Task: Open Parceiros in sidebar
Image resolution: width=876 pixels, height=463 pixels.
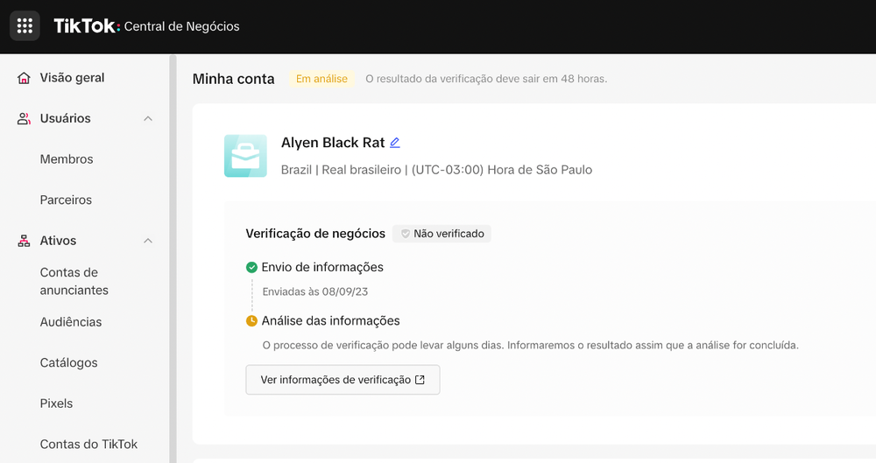Action: coord(66,200)
